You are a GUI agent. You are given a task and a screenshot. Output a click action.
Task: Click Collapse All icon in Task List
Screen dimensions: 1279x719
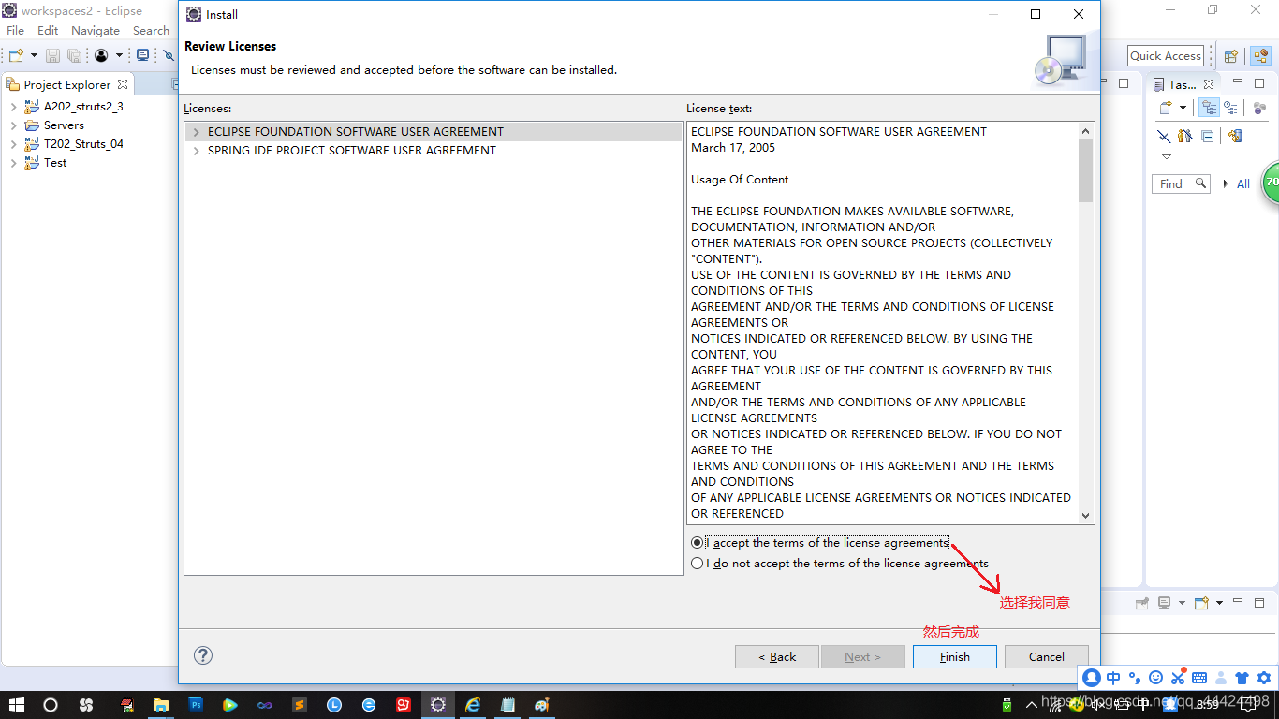pos(1208,136)
